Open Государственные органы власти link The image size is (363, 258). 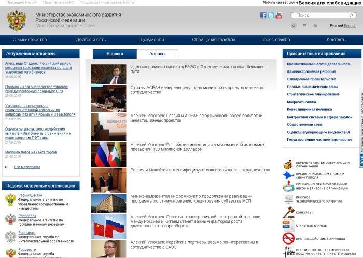[107, 2]
